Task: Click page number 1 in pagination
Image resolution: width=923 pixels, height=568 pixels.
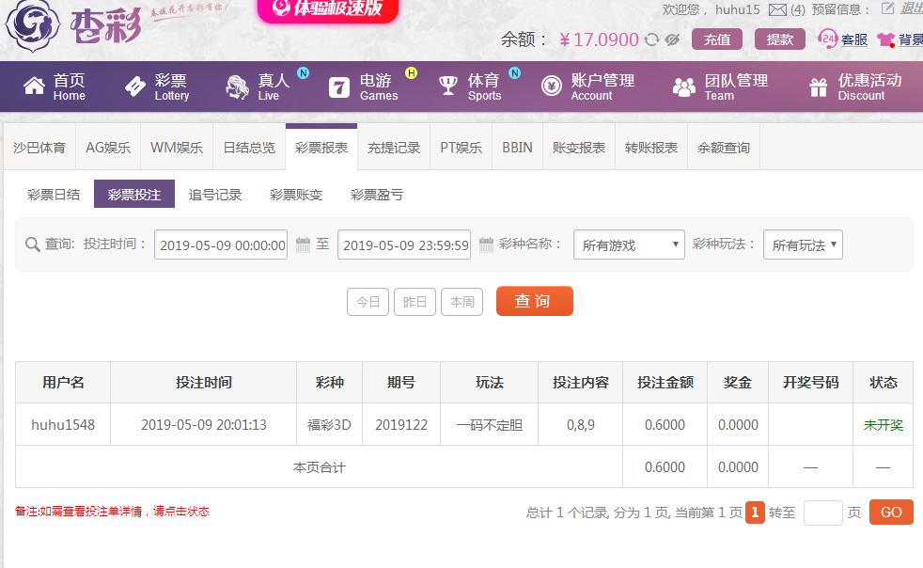Action: (755, 512)
